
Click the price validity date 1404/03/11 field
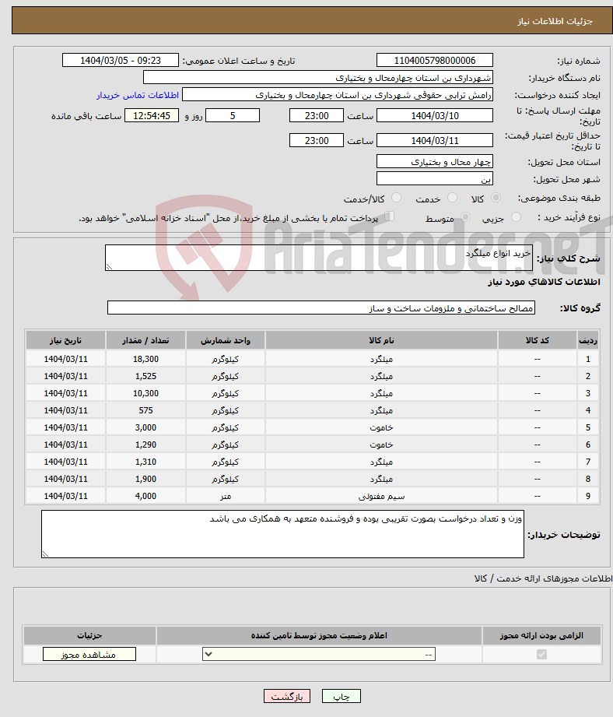click(434, 140)
